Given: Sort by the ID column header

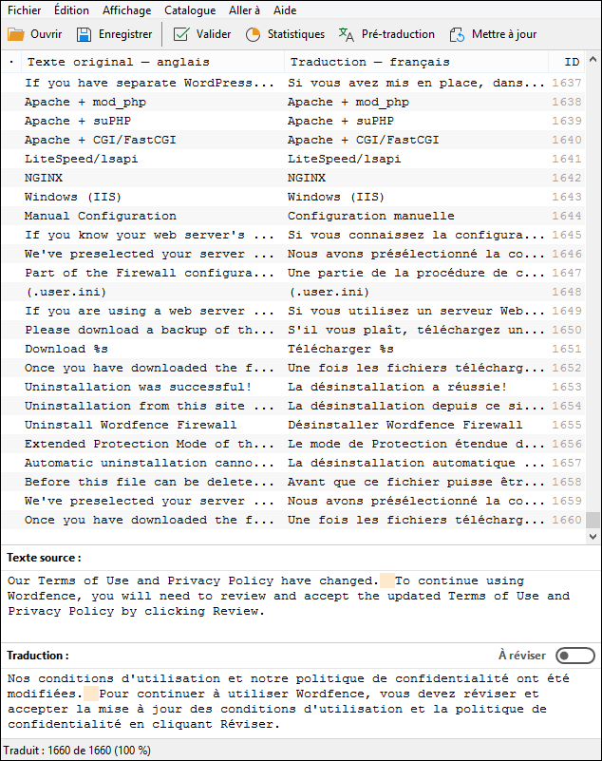Looking at the screenshot, I should [x=567, y=62].
